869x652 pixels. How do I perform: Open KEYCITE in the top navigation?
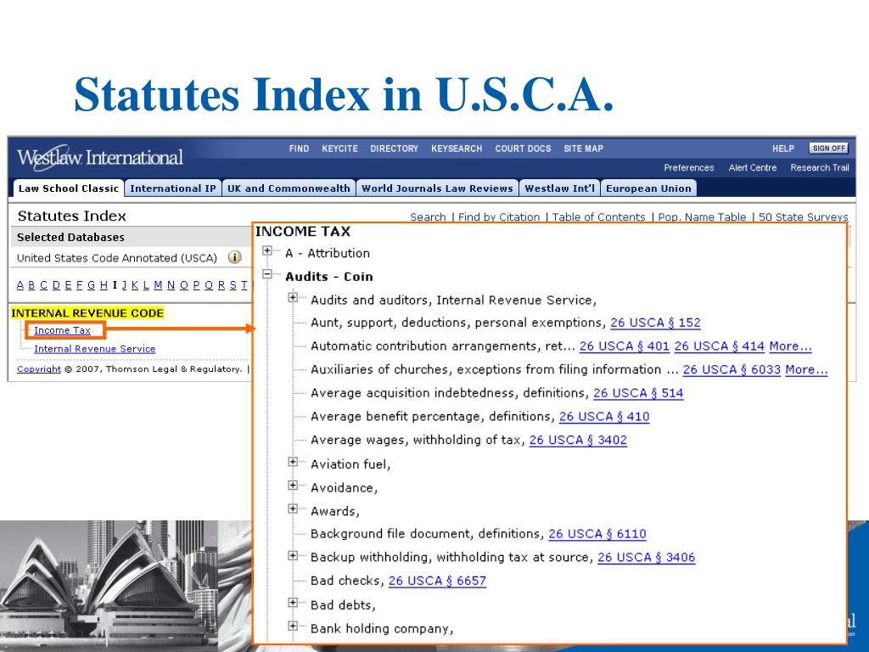339,149
